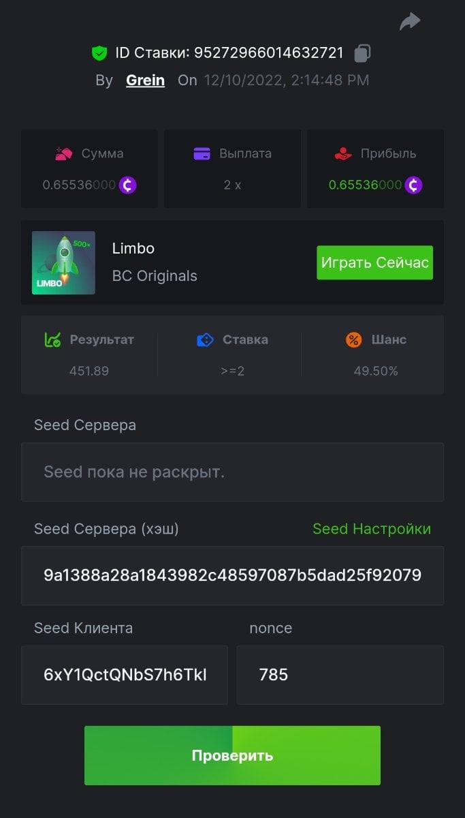Click the Ставка blue ticket icon

[x=205, y=339]
